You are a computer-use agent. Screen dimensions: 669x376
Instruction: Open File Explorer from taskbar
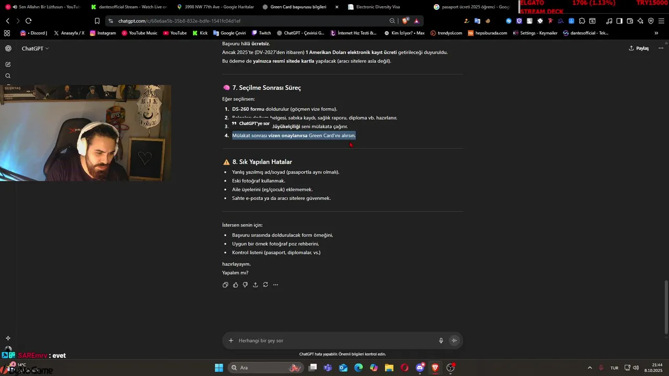[x=389, y=368]
